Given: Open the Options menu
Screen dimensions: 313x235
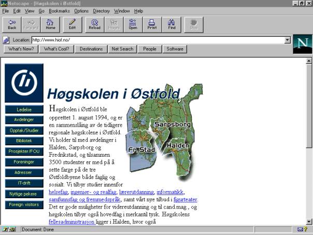Looking at the screenshot, I should [x=81, y=11].
